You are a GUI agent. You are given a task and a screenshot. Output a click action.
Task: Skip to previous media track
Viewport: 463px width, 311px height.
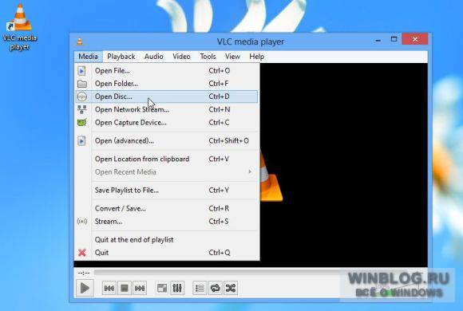[109, 288]
